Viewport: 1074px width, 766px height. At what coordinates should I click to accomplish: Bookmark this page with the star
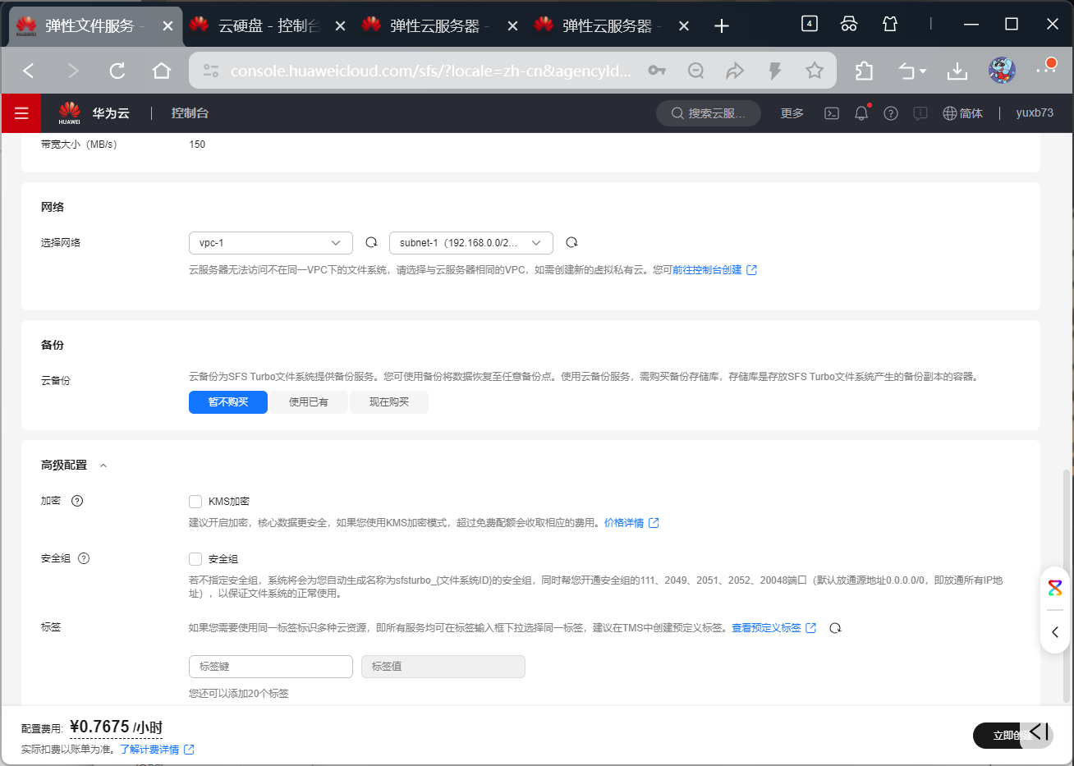point(815,71)
